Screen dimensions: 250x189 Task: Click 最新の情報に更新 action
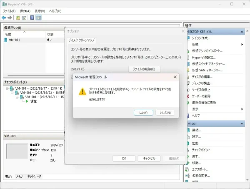point(204,103)
